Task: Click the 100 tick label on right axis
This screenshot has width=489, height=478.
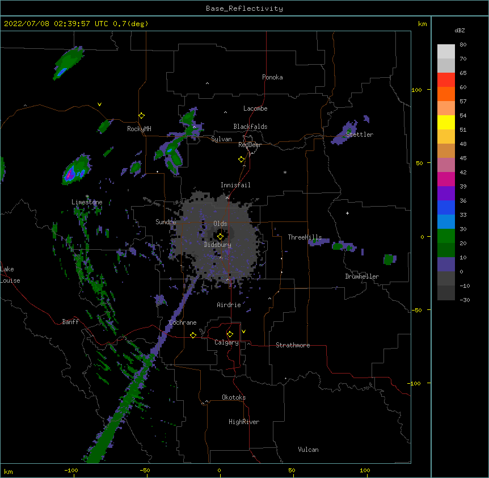Action: tap(416, 90)
